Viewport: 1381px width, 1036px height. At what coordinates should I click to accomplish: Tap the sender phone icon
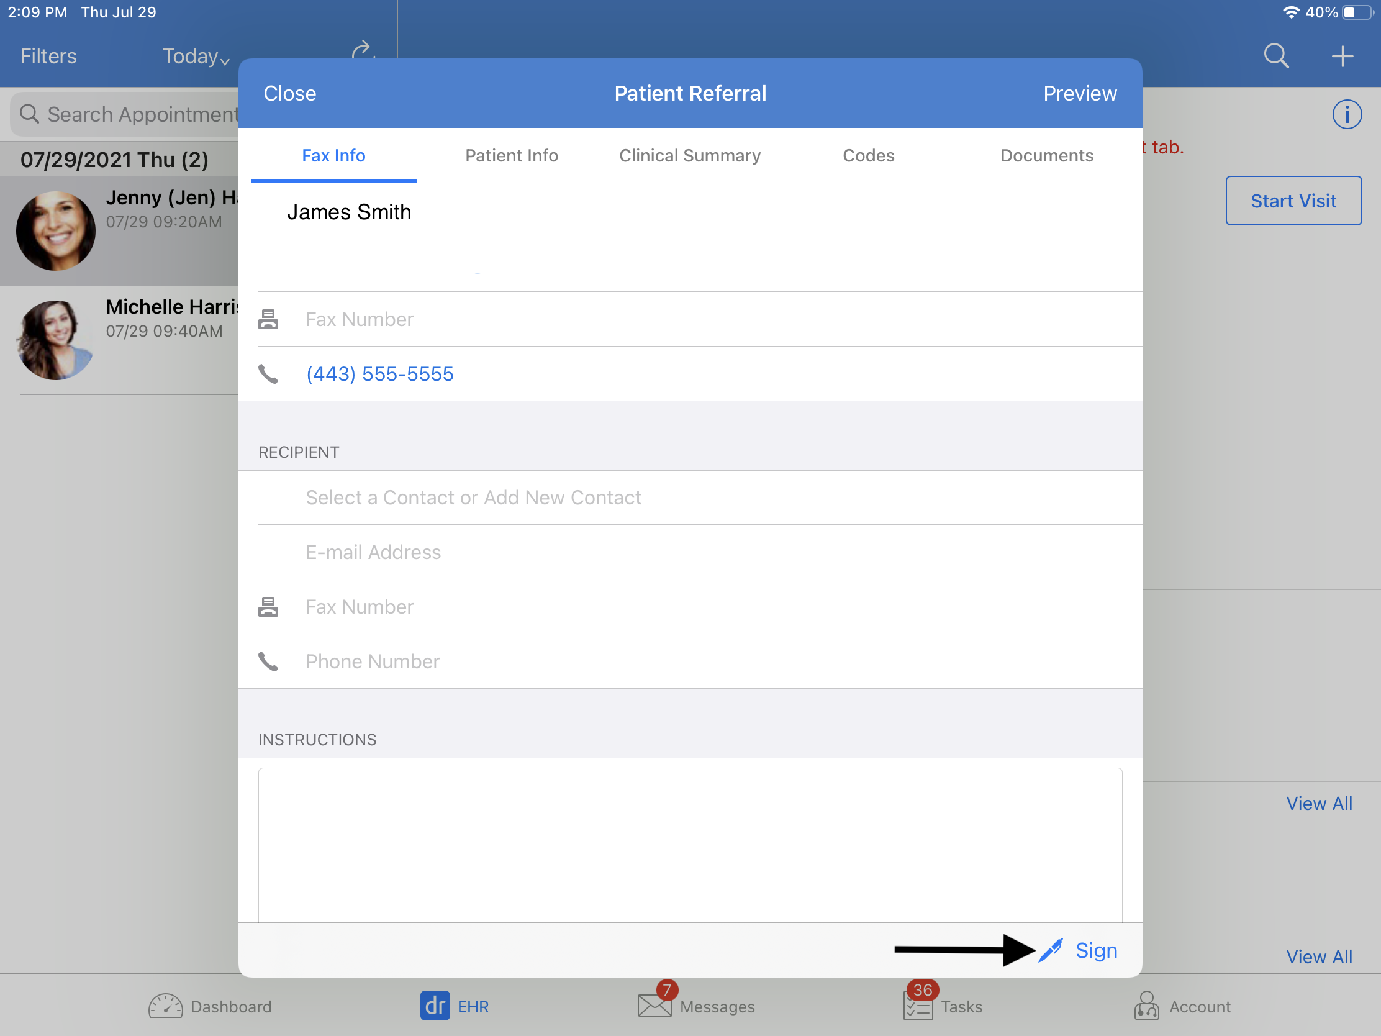click(268, 374)
